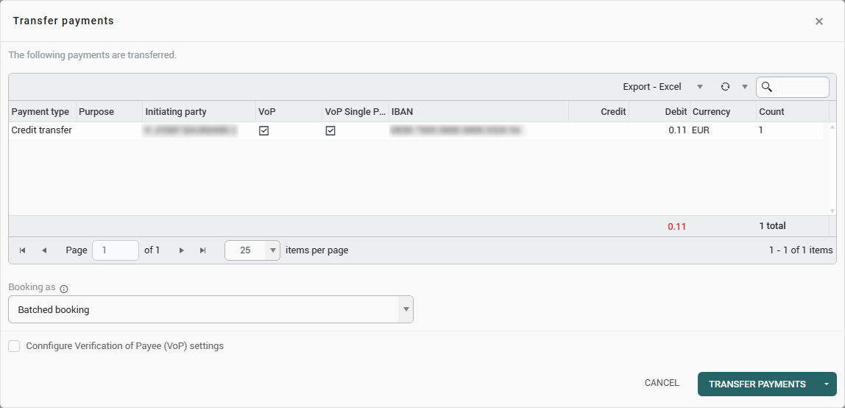Toggle the VoP checkbox in the Credit transfer row
Image resolution: width=845 pixels, height=408 pixels.
tap(264, 130)
